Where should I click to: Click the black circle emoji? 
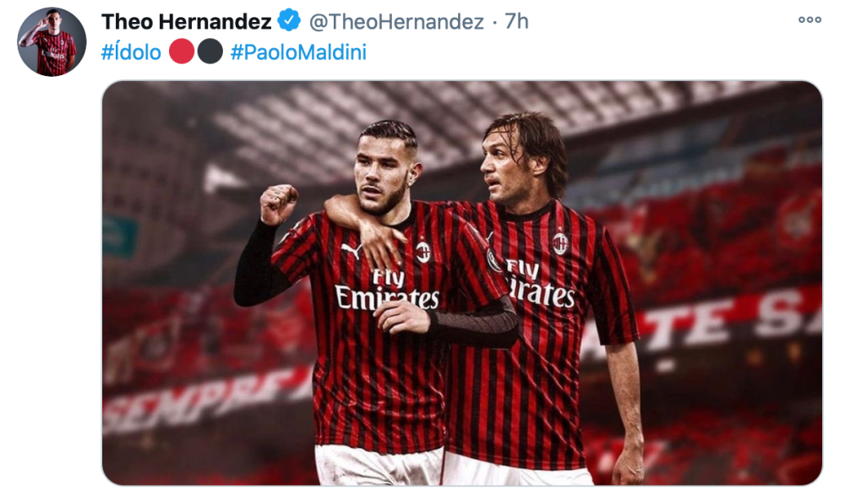coord(210,52)
